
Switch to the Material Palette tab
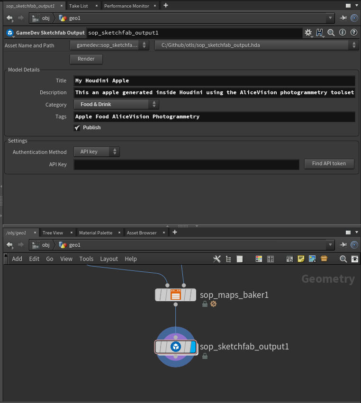coord(95,233)
